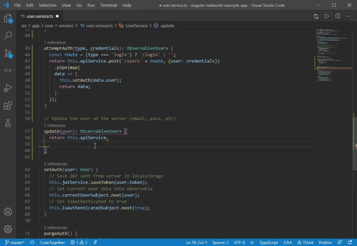
Task: Click the update method breadcrumb
Action: point(164,26)
